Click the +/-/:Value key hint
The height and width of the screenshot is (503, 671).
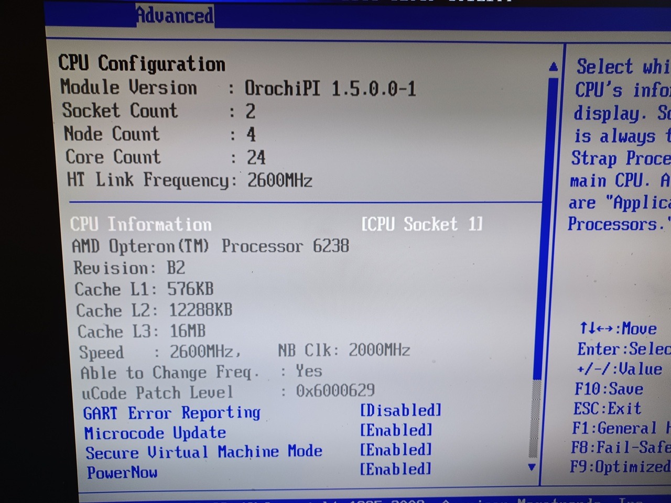tap(619, 369)
